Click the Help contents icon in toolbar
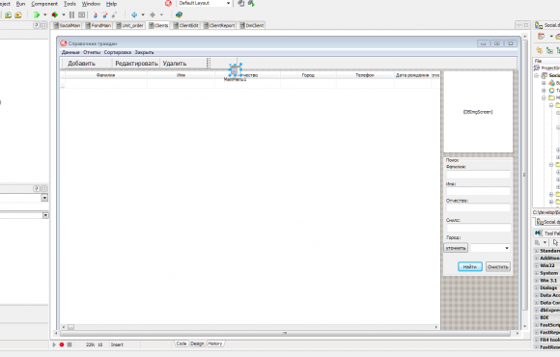The height and width of the screenshot is (357, 560). [179, 14]
